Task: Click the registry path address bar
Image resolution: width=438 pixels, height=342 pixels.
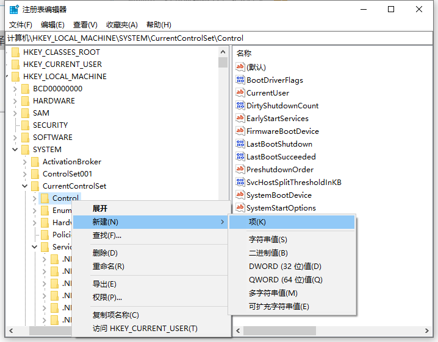Action: (220, 38)
